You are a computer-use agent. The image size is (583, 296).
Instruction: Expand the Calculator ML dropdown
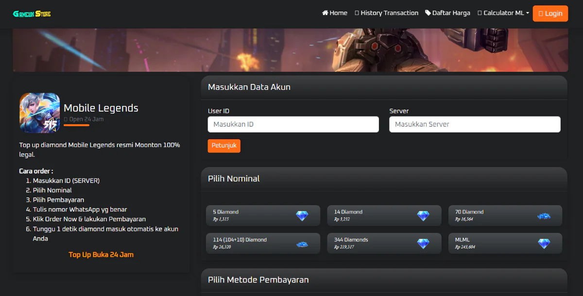point(503,13)
